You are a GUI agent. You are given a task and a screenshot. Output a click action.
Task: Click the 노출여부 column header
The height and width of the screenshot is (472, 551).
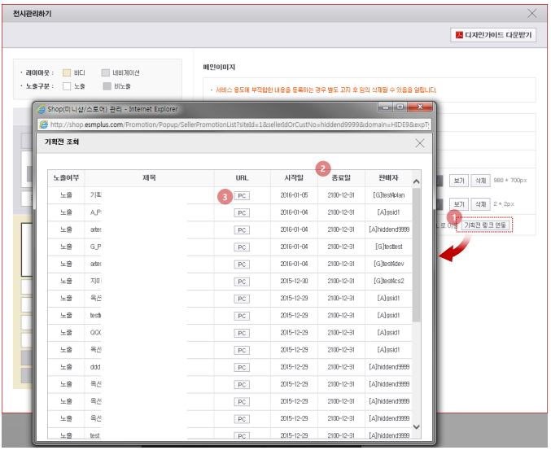[66, 178]
